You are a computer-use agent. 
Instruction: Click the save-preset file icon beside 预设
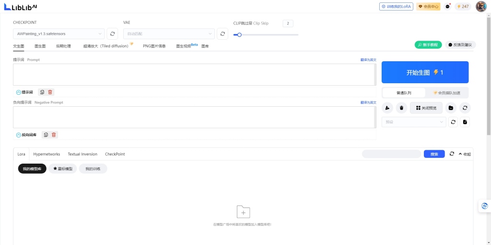[x=464, y=122]
